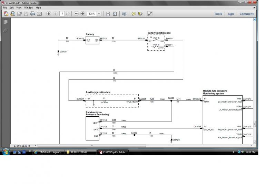The height and width of the screenshot is (184, 276).
Task: Select the highlight text tool
Action: [140, 14]
